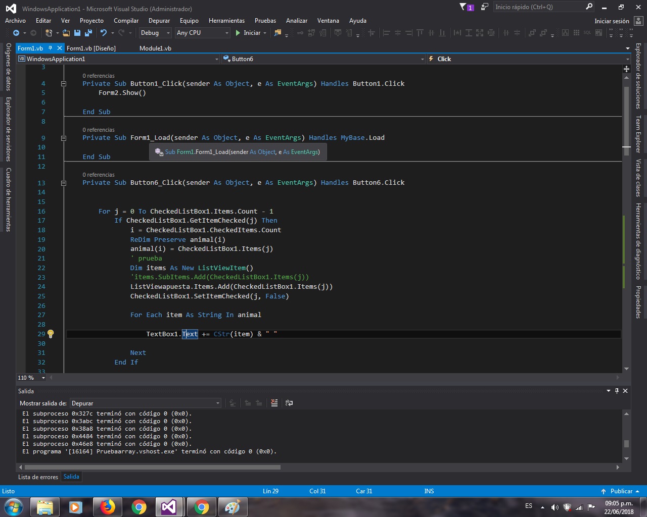
Task: Expand the Iniciar start options arrow
Action: (x=265, y=33)
